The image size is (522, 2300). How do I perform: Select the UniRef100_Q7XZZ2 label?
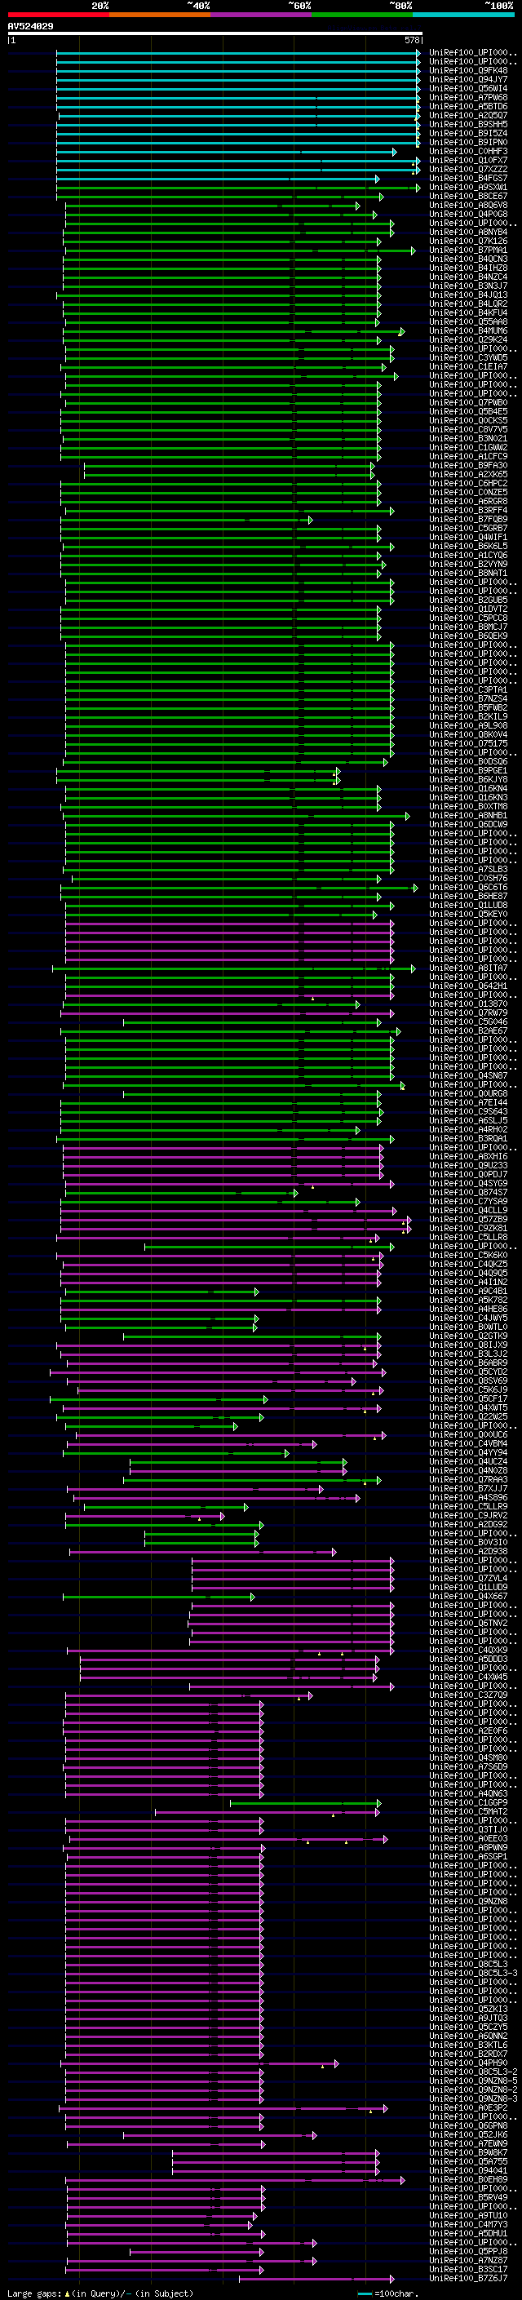[468, 170]
